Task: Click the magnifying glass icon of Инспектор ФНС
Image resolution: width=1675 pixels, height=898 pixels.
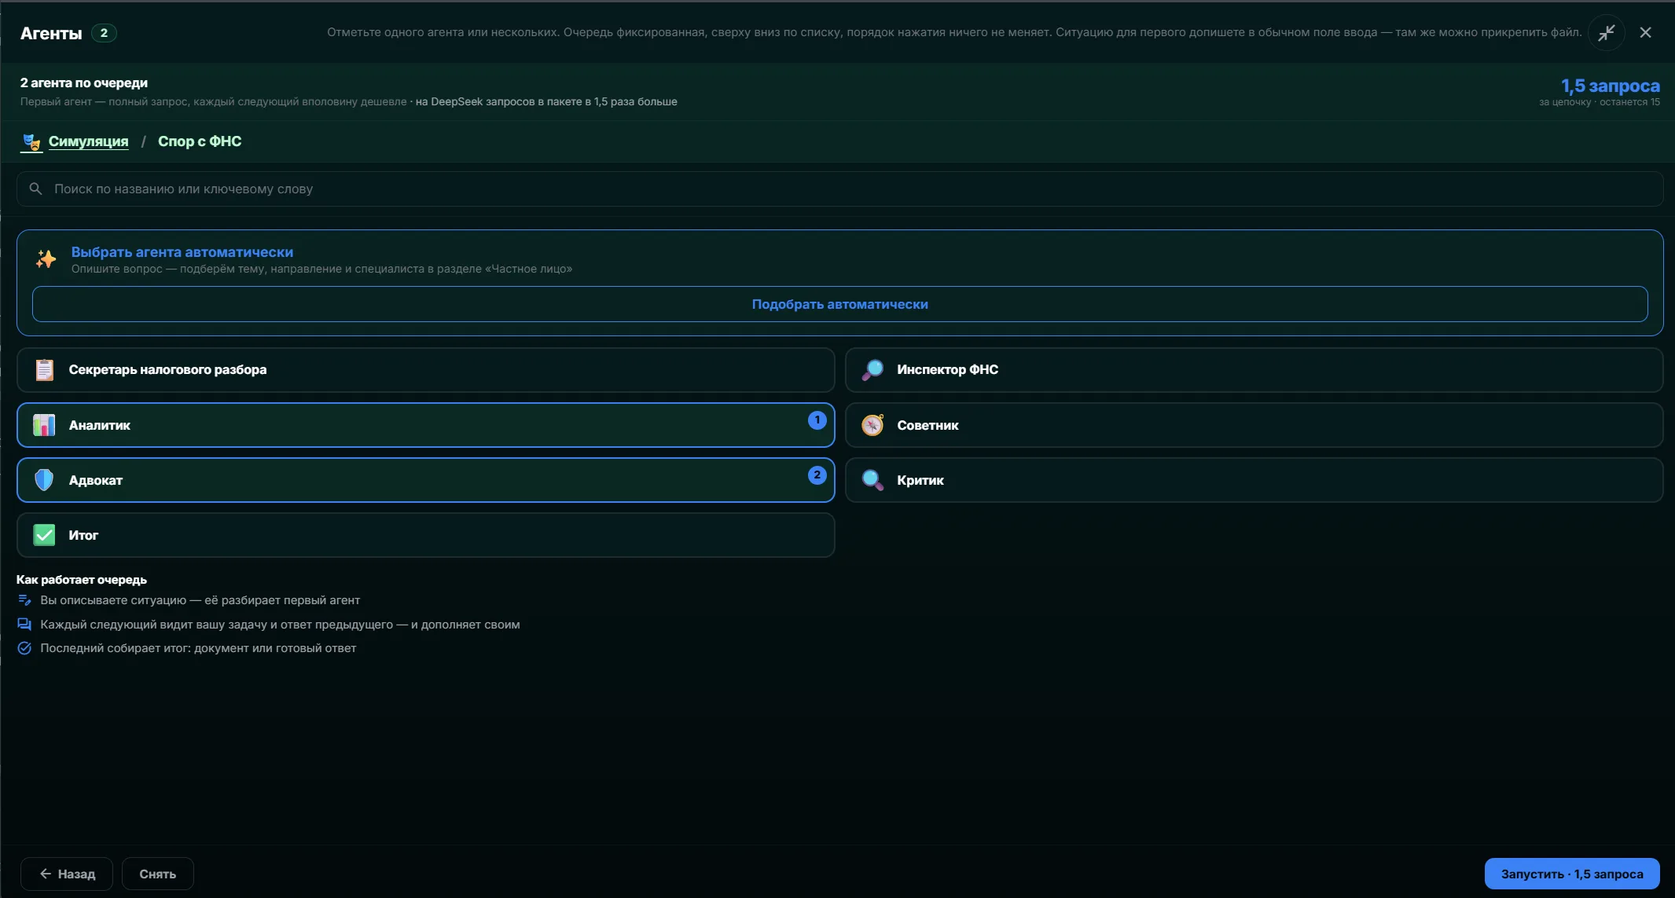Action: (872, 370)
